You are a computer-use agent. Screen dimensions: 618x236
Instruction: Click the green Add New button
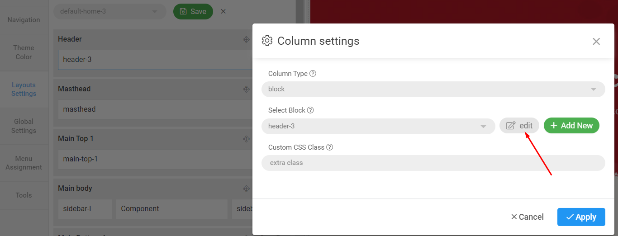click(x=571, y=126)
